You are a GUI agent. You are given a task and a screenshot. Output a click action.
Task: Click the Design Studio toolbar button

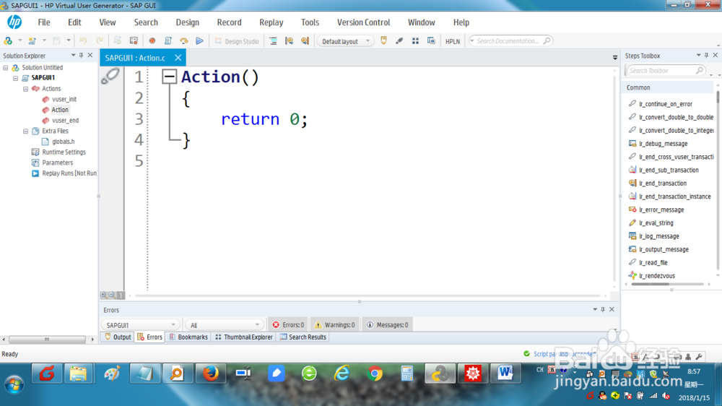point(237,41)
